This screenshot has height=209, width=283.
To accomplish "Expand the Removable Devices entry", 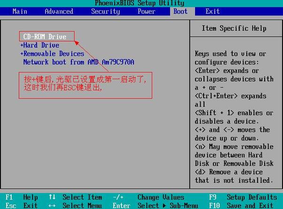I will coord(53,53).
